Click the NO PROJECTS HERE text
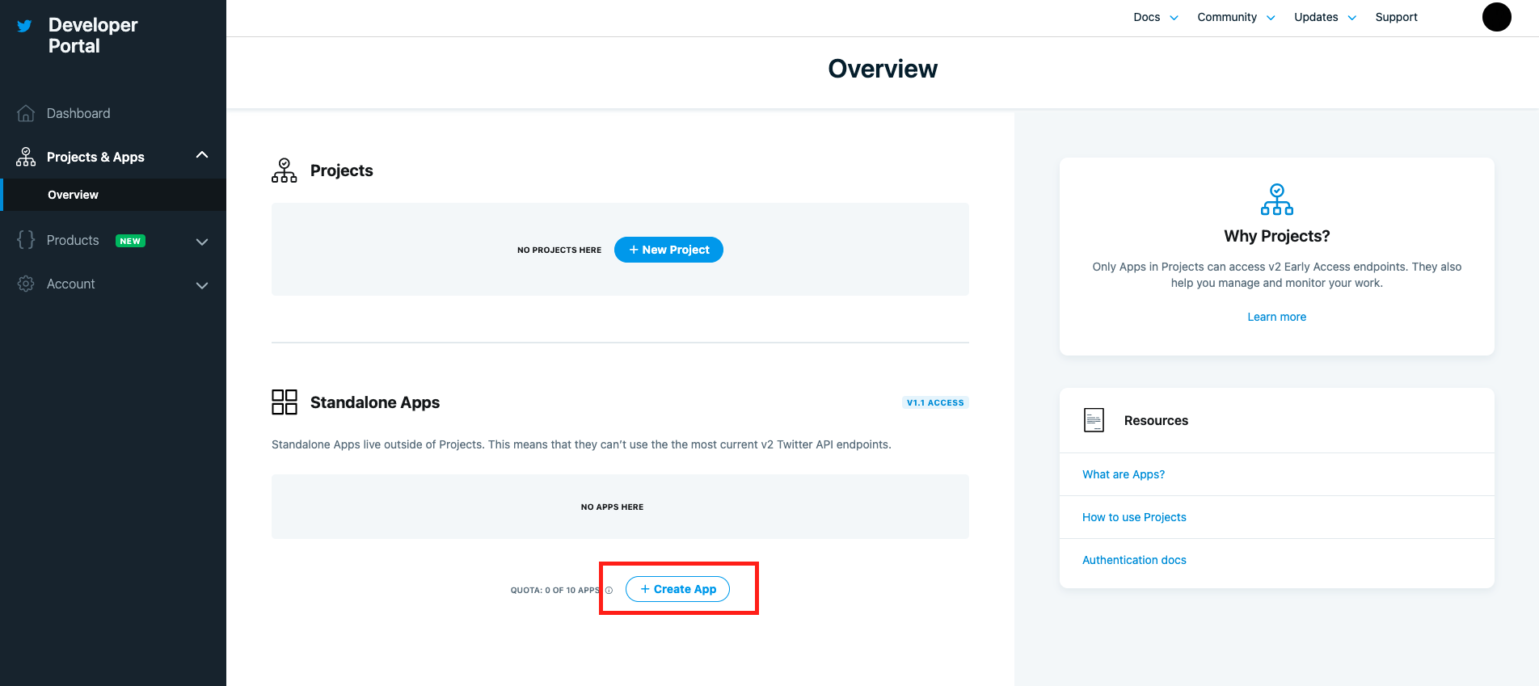This screenshot has height=686, width=1539. pos(559,250)
